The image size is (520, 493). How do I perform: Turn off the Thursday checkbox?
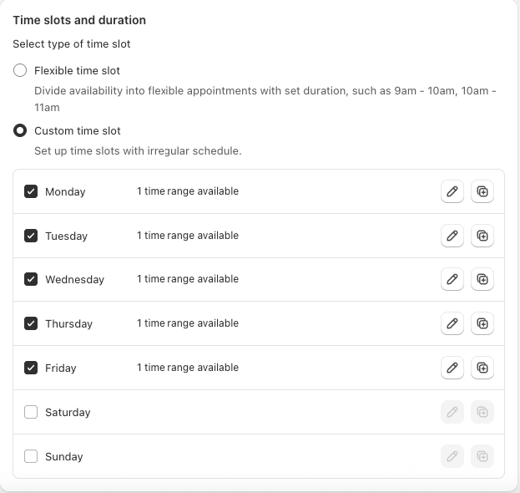click(31, 323)
